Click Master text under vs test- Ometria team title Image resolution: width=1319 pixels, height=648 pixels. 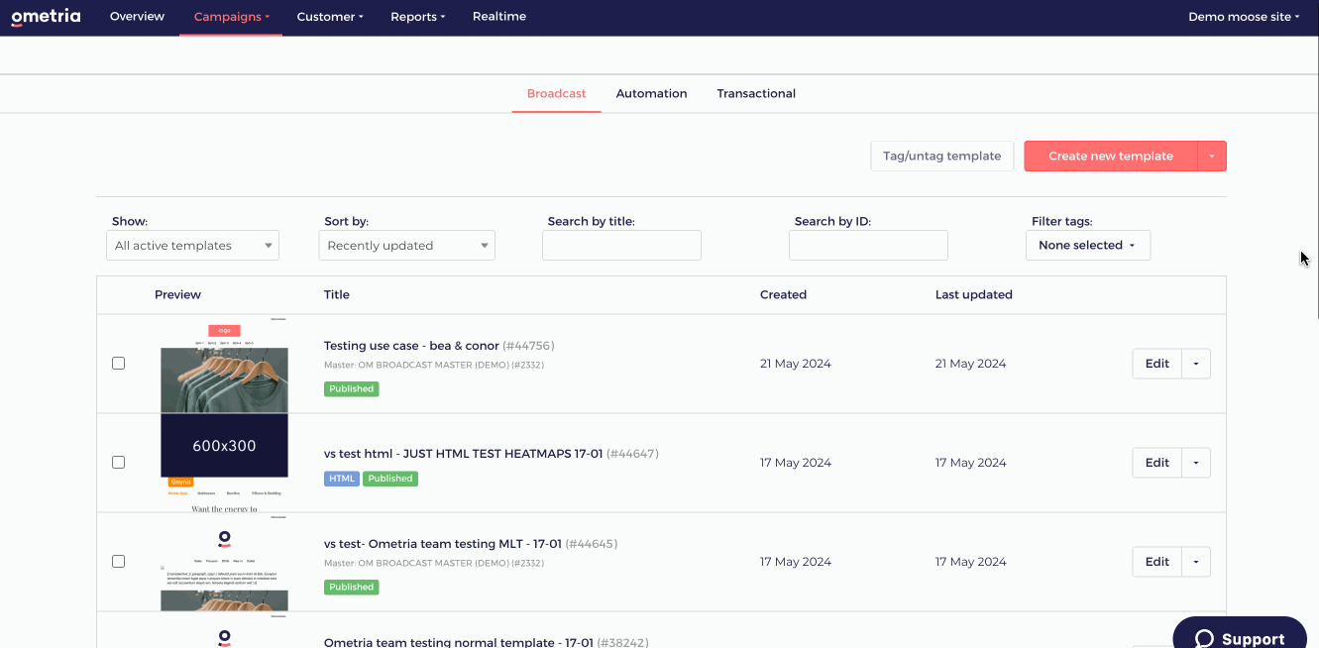coord(434,563)
